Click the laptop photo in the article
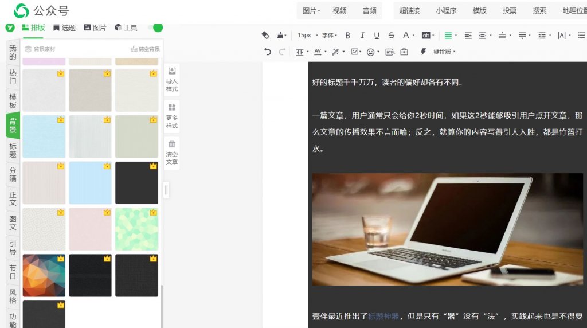587x328 pixels. click(x=447, y=229)
